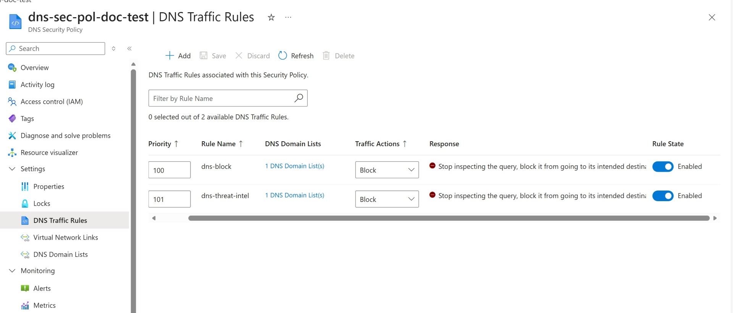Favorite this page with the star icon

pos(271,17)
